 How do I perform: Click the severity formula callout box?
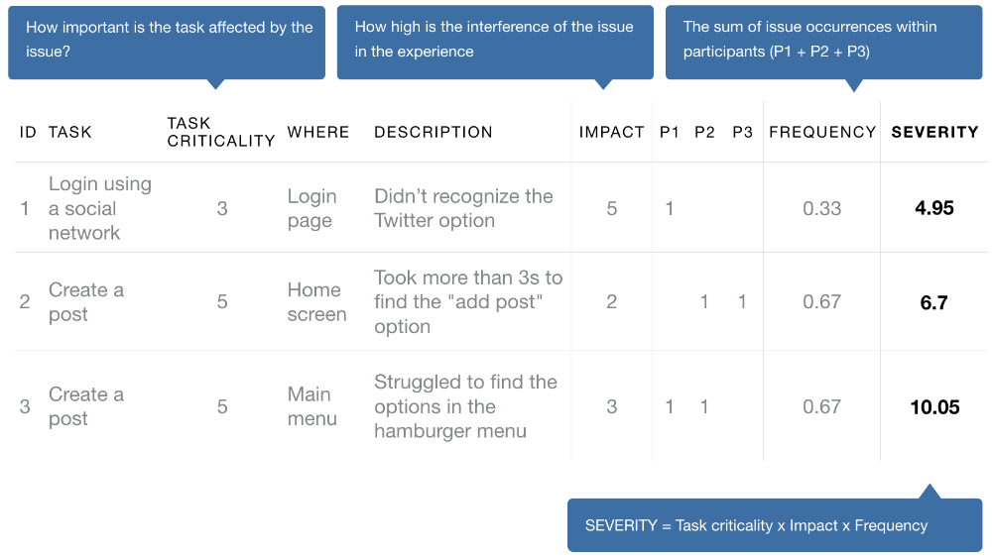775,525
